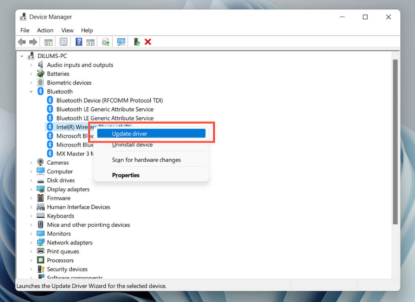Image resolution: width=415 pixels, height=302 pixels.
Task: Expand the Batteries chevron
Action: (x=31, y=74)
